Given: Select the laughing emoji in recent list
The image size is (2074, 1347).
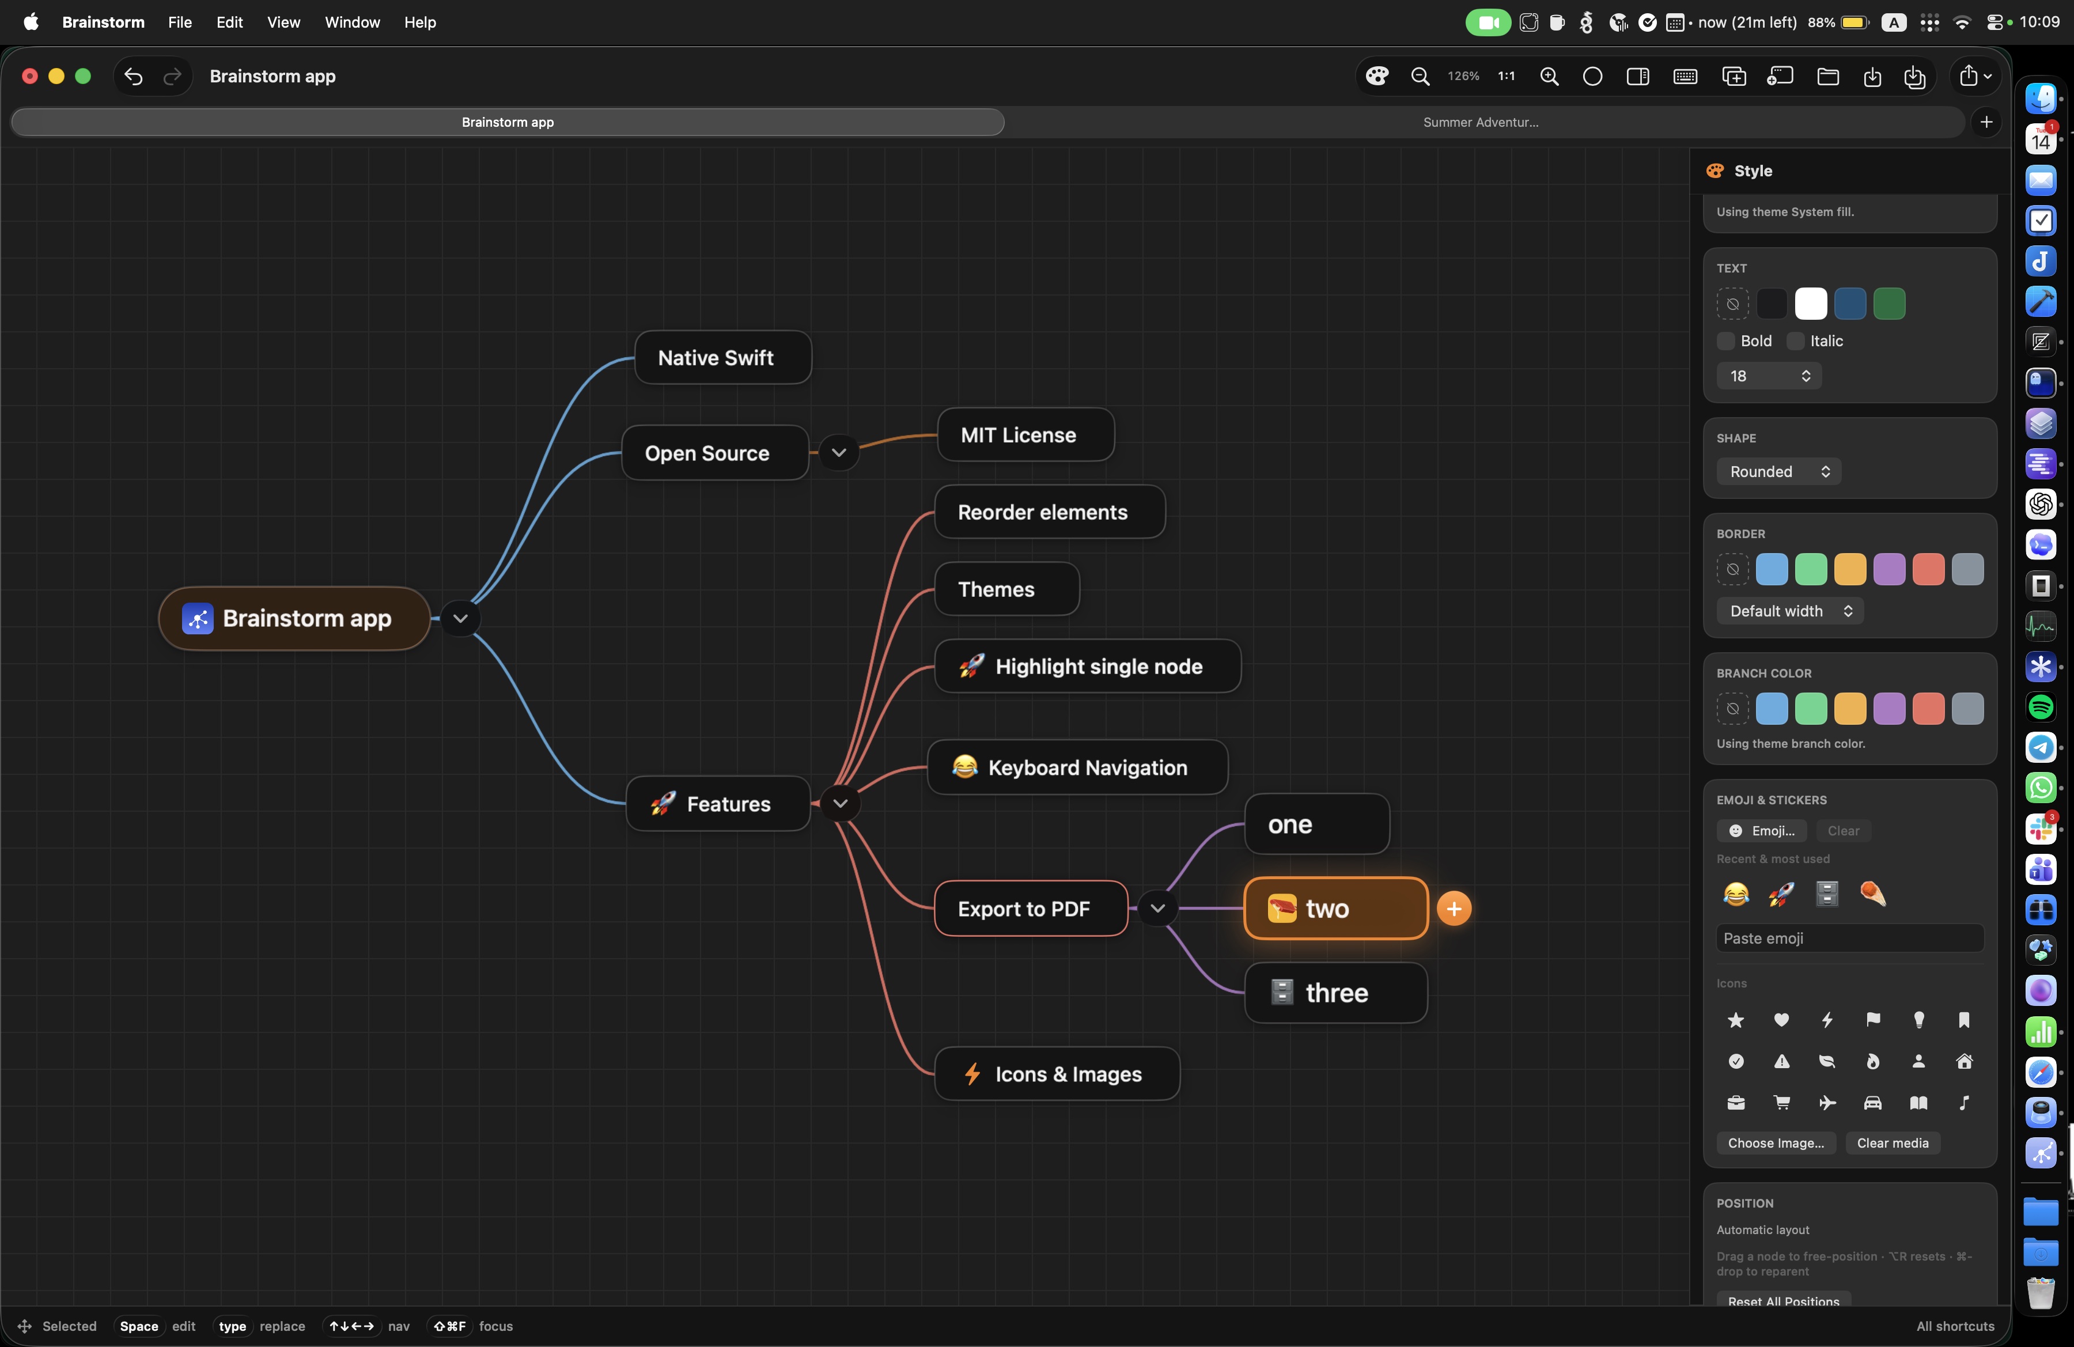Looking at the screenshot, I should (x=1736, y=894).
